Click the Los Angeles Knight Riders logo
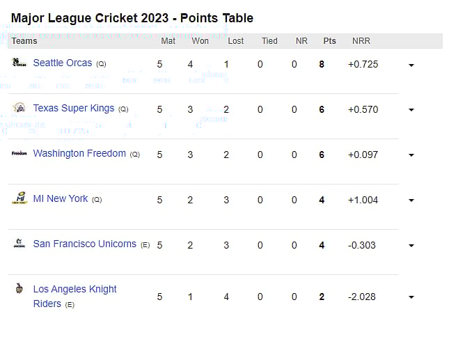This screenshot has height=346, width=449. [x=19, y=289]
